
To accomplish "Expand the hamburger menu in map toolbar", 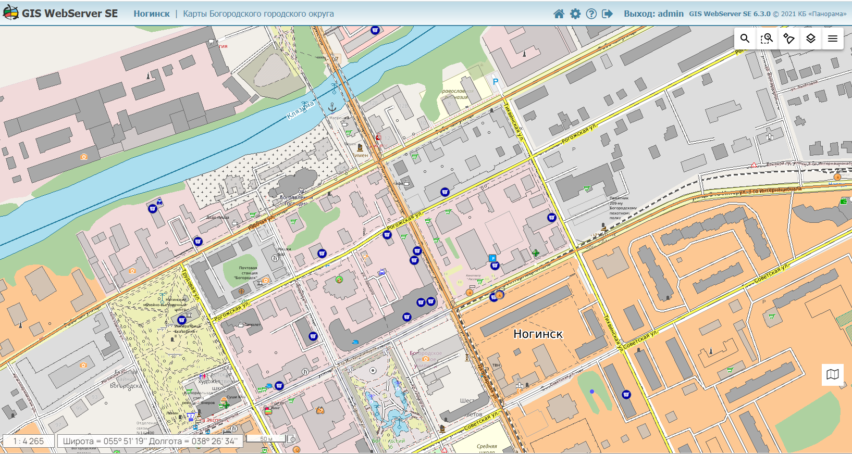I will coord(833,39).
